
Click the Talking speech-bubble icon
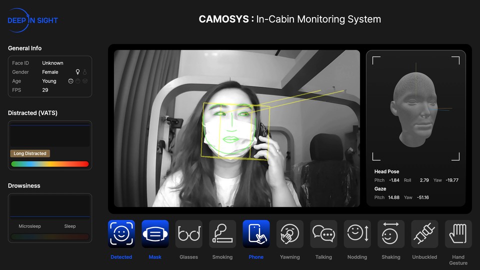323,234
